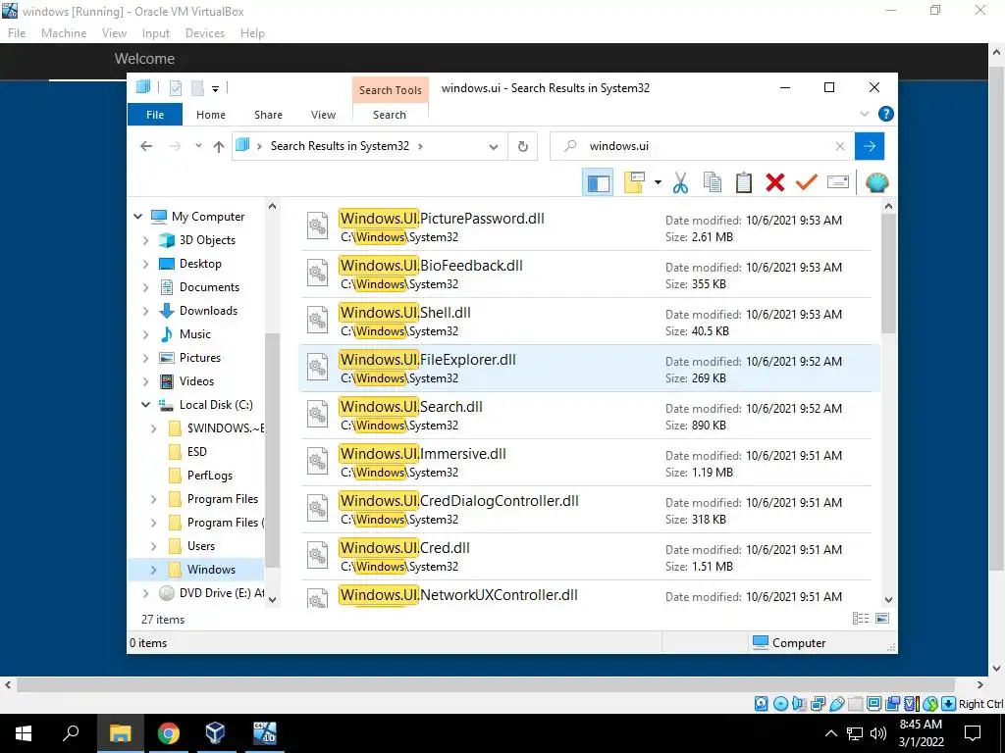Click the Refresh button in the address bar

523,147
